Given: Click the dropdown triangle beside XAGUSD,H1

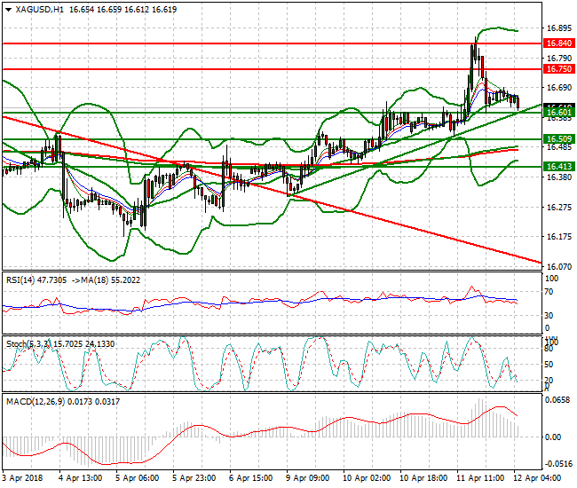Looking at the screenshot, I should click(x=8, y=10).
